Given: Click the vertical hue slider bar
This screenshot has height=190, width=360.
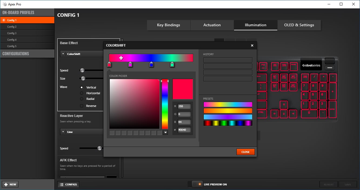Looking at the screenshot, I should 165,104.
